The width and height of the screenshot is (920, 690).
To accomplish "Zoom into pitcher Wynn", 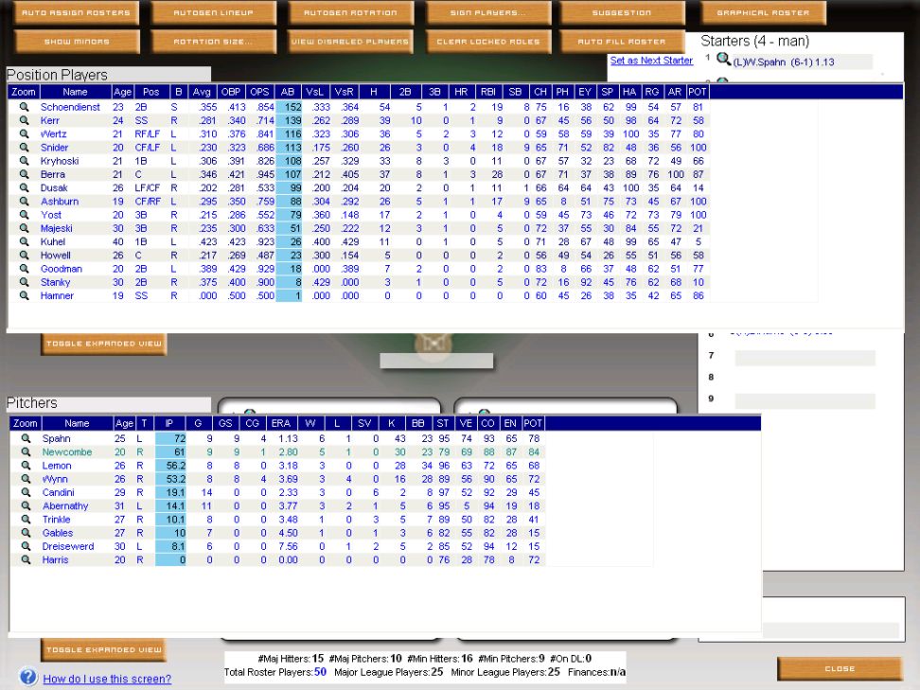I will pyautogui.click(x=26, y=479).
